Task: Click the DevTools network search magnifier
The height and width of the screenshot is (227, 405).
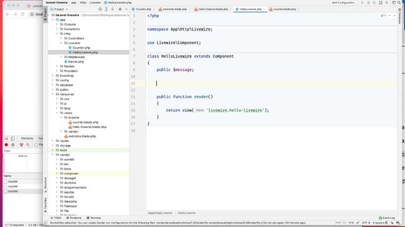Action: (x=28, y=145)
